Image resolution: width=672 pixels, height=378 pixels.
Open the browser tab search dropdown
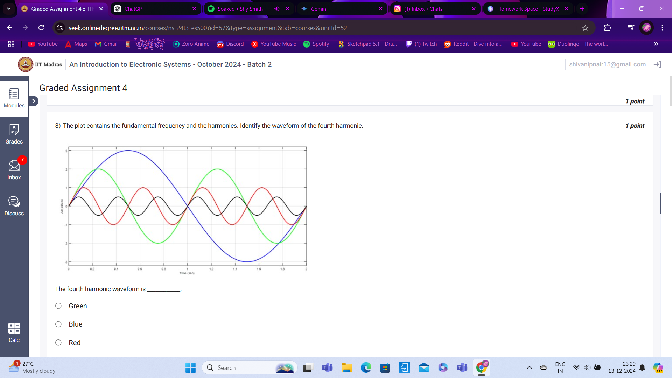[9, 9]
